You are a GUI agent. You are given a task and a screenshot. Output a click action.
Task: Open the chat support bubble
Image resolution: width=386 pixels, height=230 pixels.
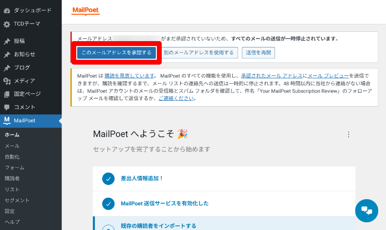[366, 210]
